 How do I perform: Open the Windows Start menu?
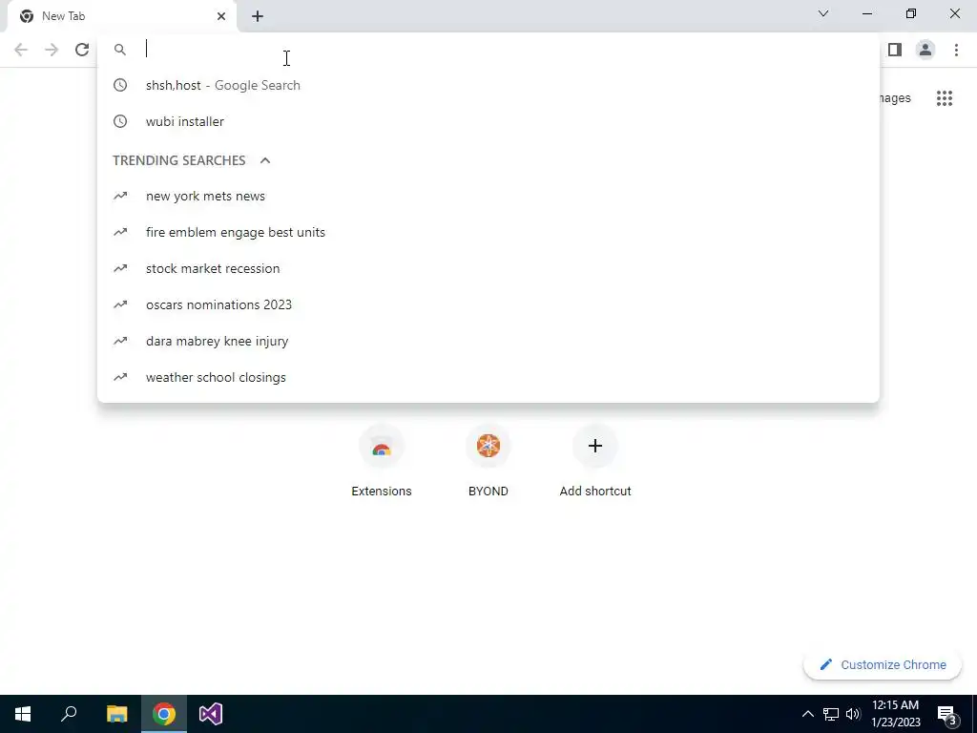tap(23, 714)
